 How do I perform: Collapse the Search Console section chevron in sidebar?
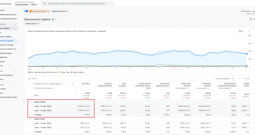click(16, 85)
